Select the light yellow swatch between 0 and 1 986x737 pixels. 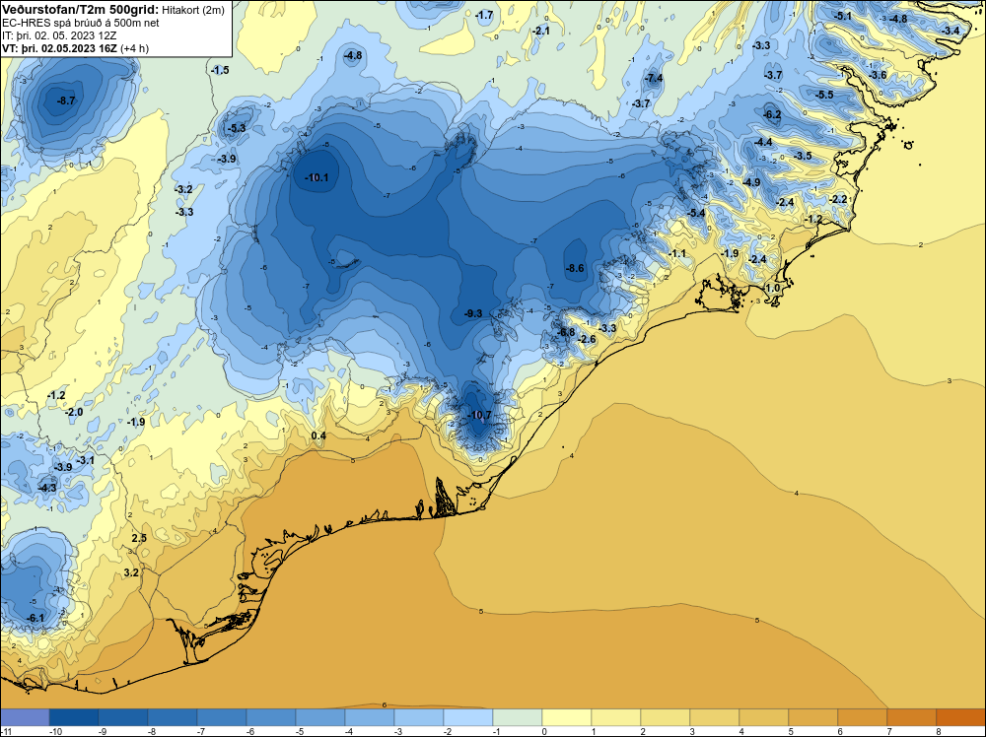(x=567, y=717)
